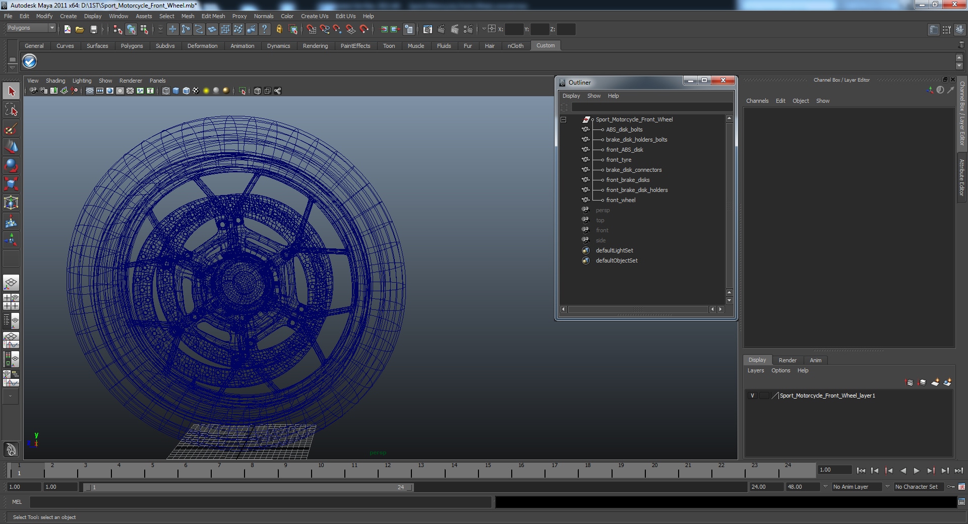Pick the Paint Selection tool
Screen dimensions: 968x524
tap(11, 128)
